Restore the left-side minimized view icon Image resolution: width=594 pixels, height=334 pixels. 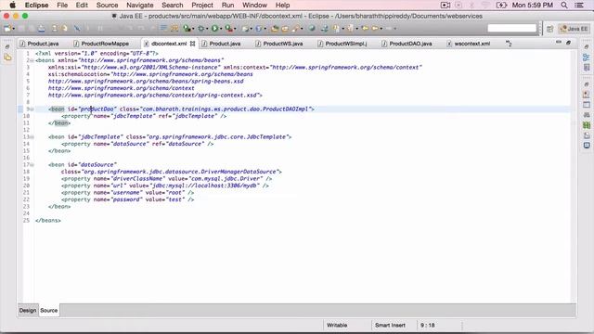click(7, 46)
